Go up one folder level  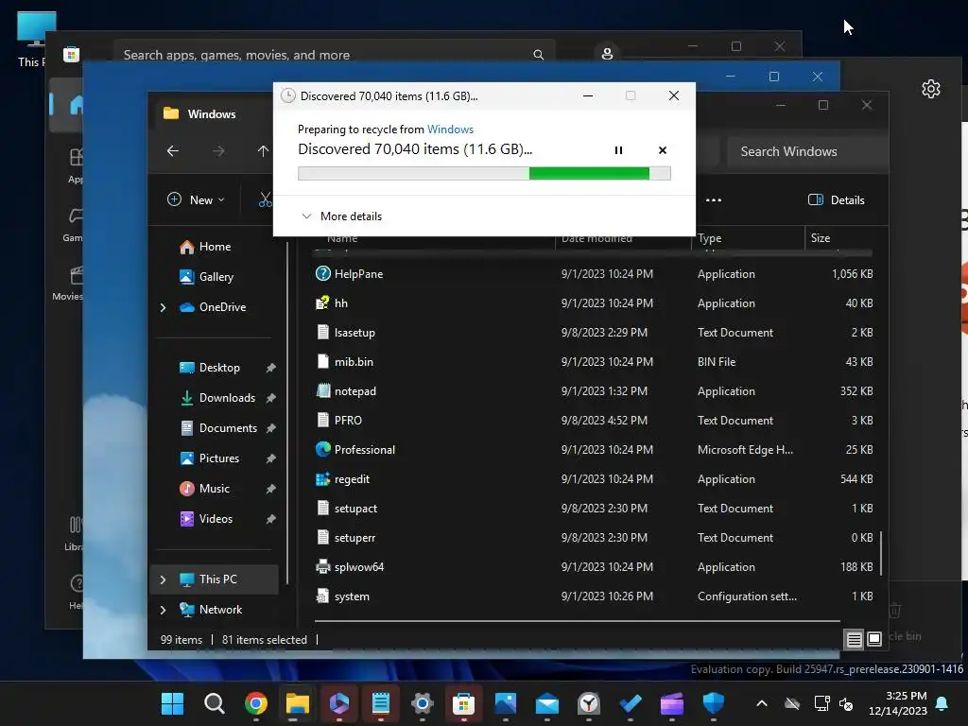[263, 150]
